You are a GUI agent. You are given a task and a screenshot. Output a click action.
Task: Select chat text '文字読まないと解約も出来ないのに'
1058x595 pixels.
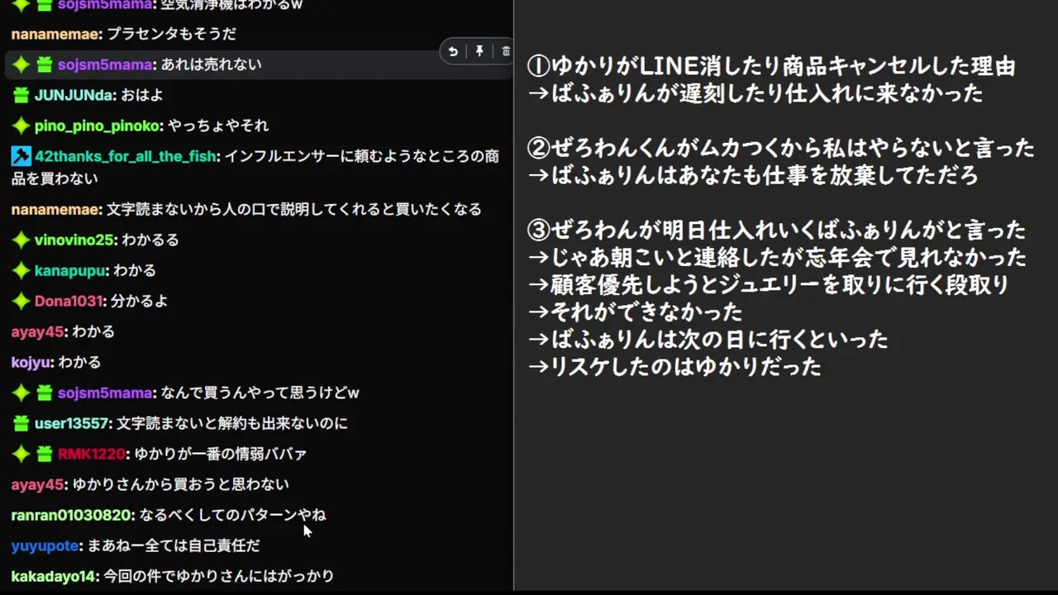coord(232,423)
